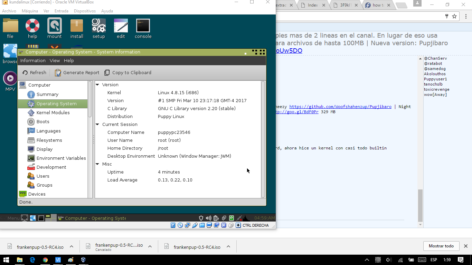The width and height of the screenshot is (472, 265).
Task: Select Summary in the sidebar tree
Action: coord(47,94)
